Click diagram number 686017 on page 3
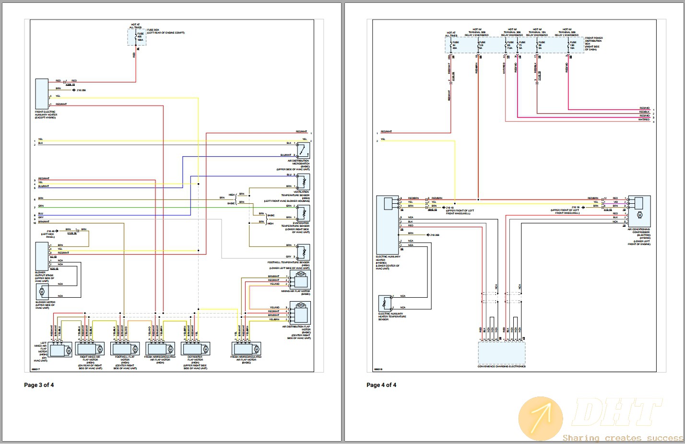This screenshot has height=444, width=685. (35, 369)
